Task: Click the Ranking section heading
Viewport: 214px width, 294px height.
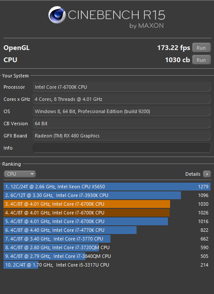Action: click(11, 164)
